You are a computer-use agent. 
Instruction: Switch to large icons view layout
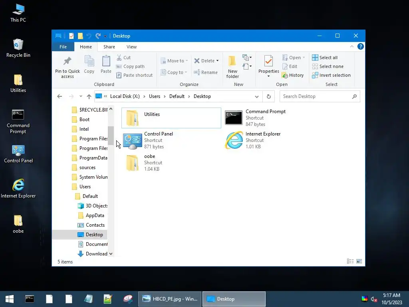tap(359, 261)
